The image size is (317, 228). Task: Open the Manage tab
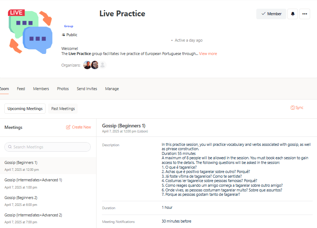(x=112, y=89)
